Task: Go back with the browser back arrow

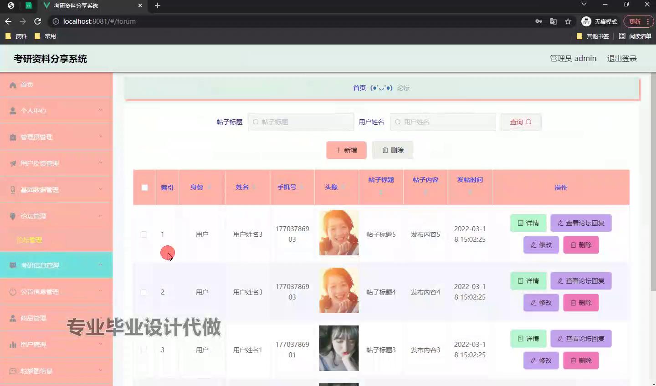Action: (8, 21)
